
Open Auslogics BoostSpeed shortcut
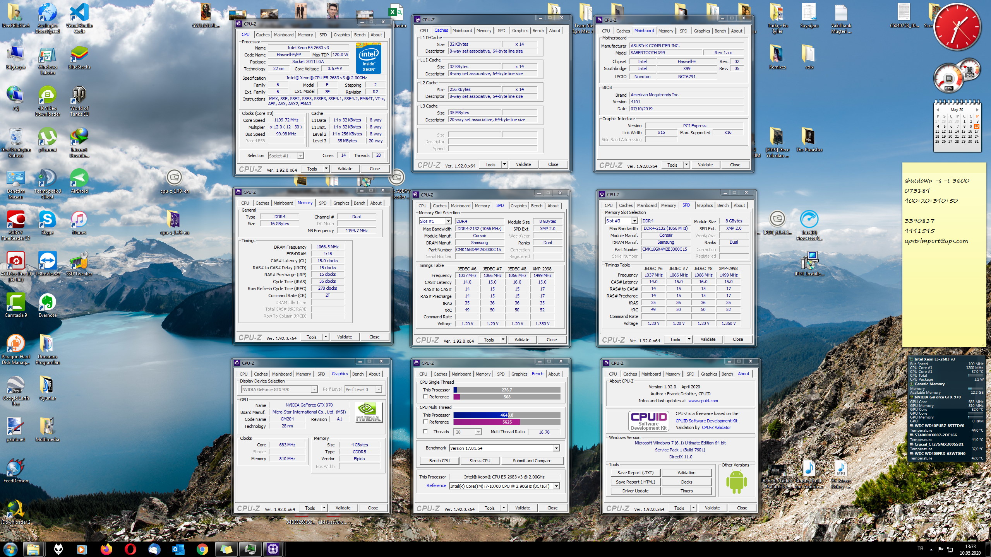47,17
